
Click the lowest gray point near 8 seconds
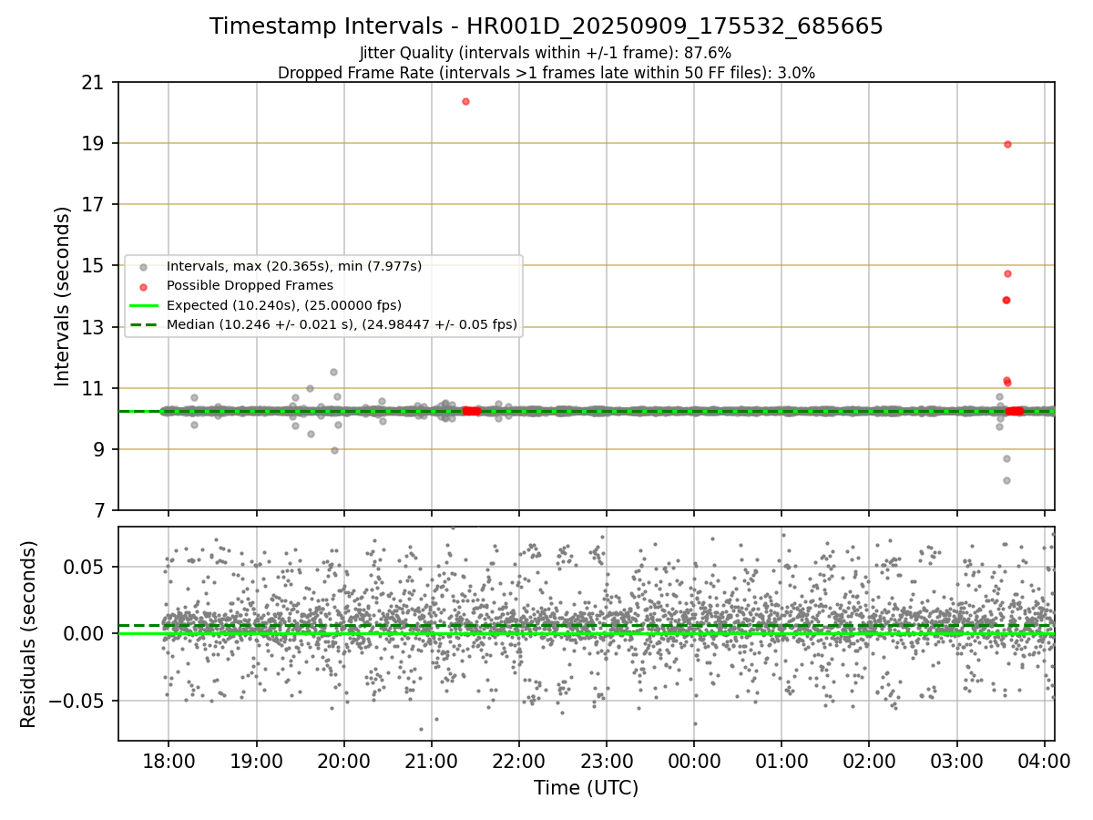pyautogui.click(x=1006, y=480)
